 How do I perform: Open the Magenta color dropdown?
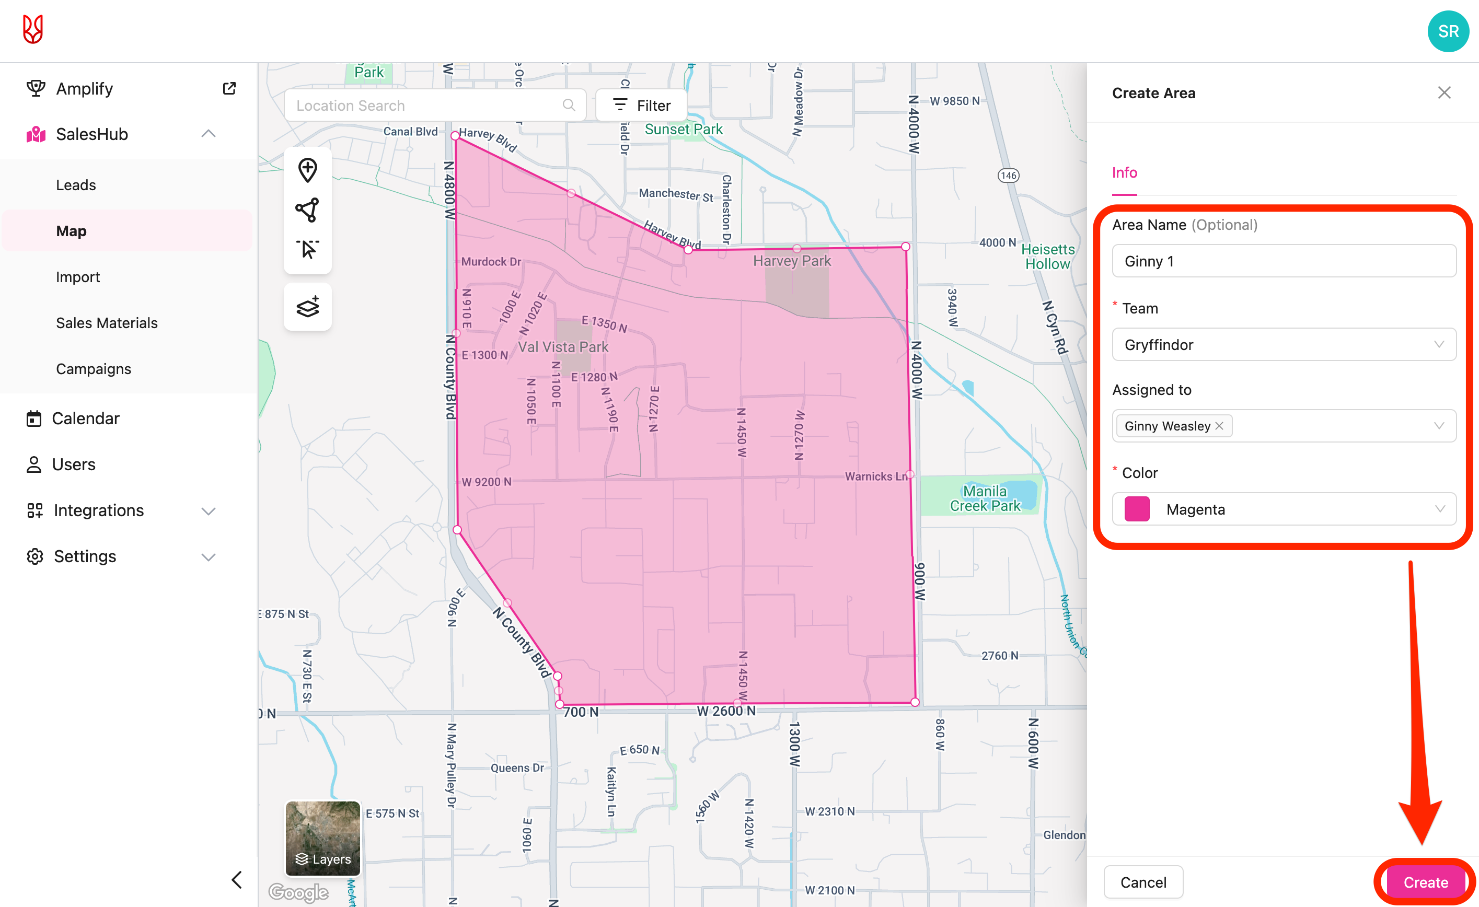pos(1284,509)
